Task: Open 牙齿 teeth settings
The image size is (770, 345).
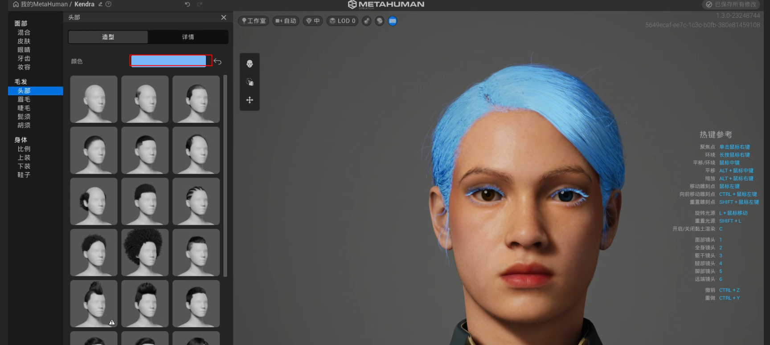Action: (24, 59)
